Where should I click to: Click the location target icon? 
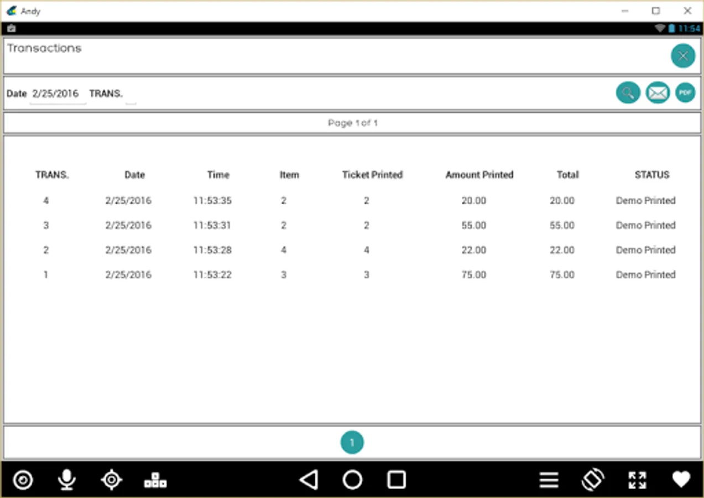pyautogui.click(x=111, y=480)
